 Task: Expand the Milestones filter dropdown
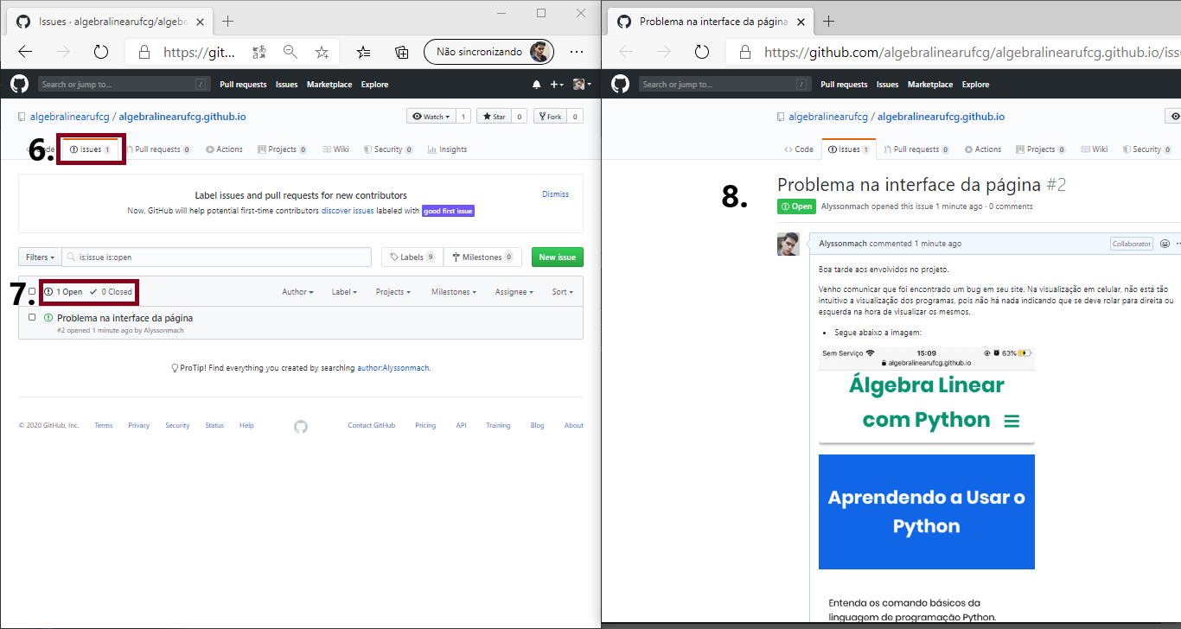point(454,292)
